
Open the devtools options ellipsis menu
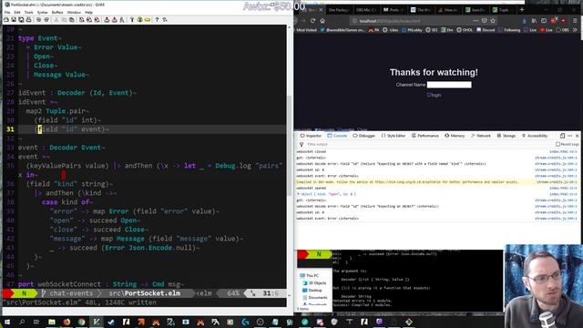tap(569, 136)
